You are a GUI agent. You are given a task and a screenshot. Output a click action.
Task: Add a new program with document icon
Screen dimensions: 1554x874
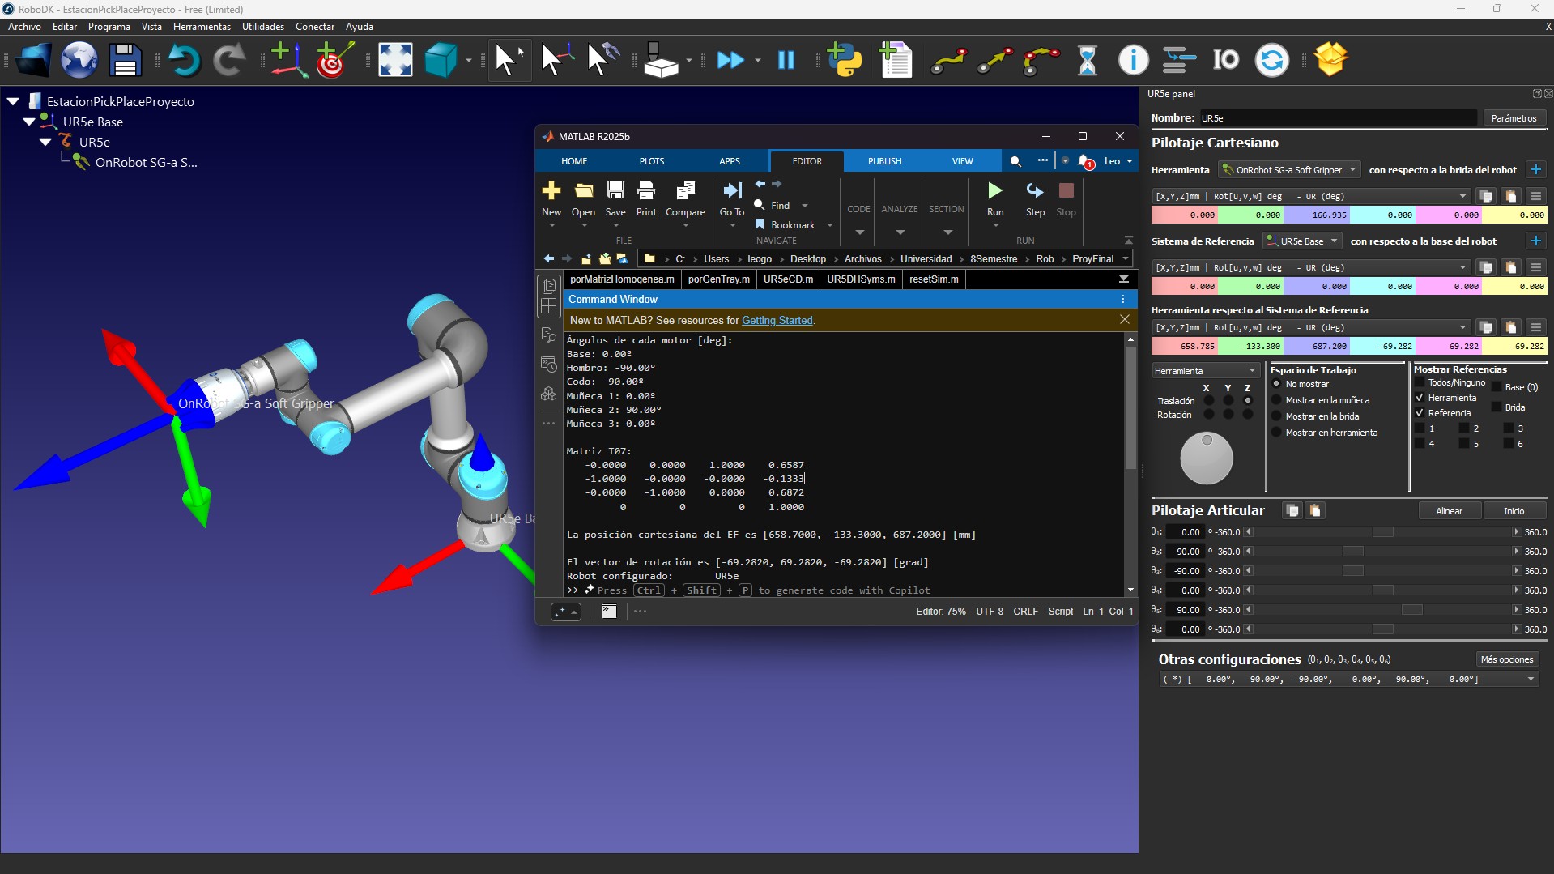point(896,60)
